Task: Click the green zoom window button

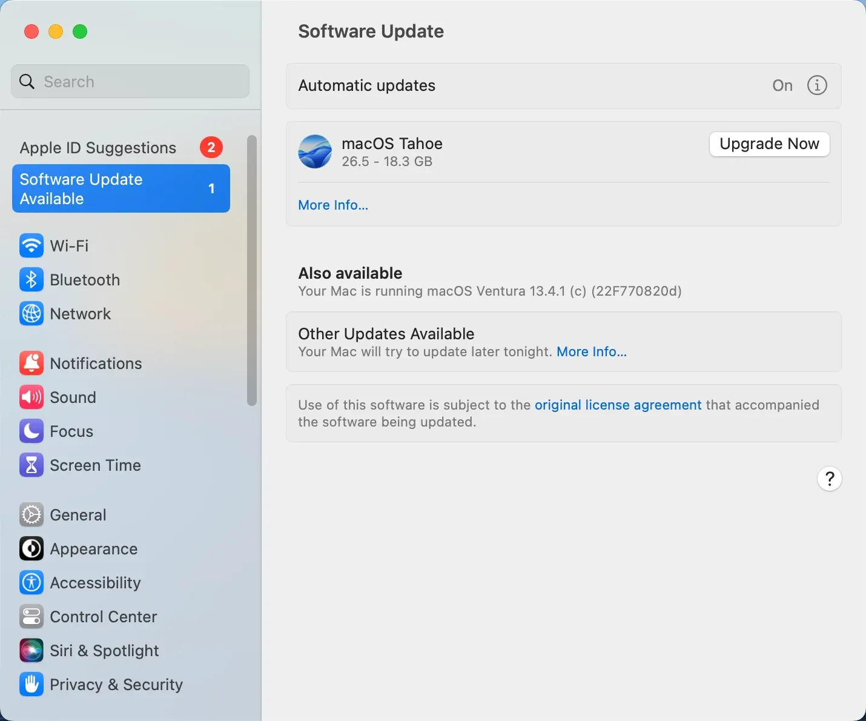Action: pyautogui.click(x=80, y=32)
